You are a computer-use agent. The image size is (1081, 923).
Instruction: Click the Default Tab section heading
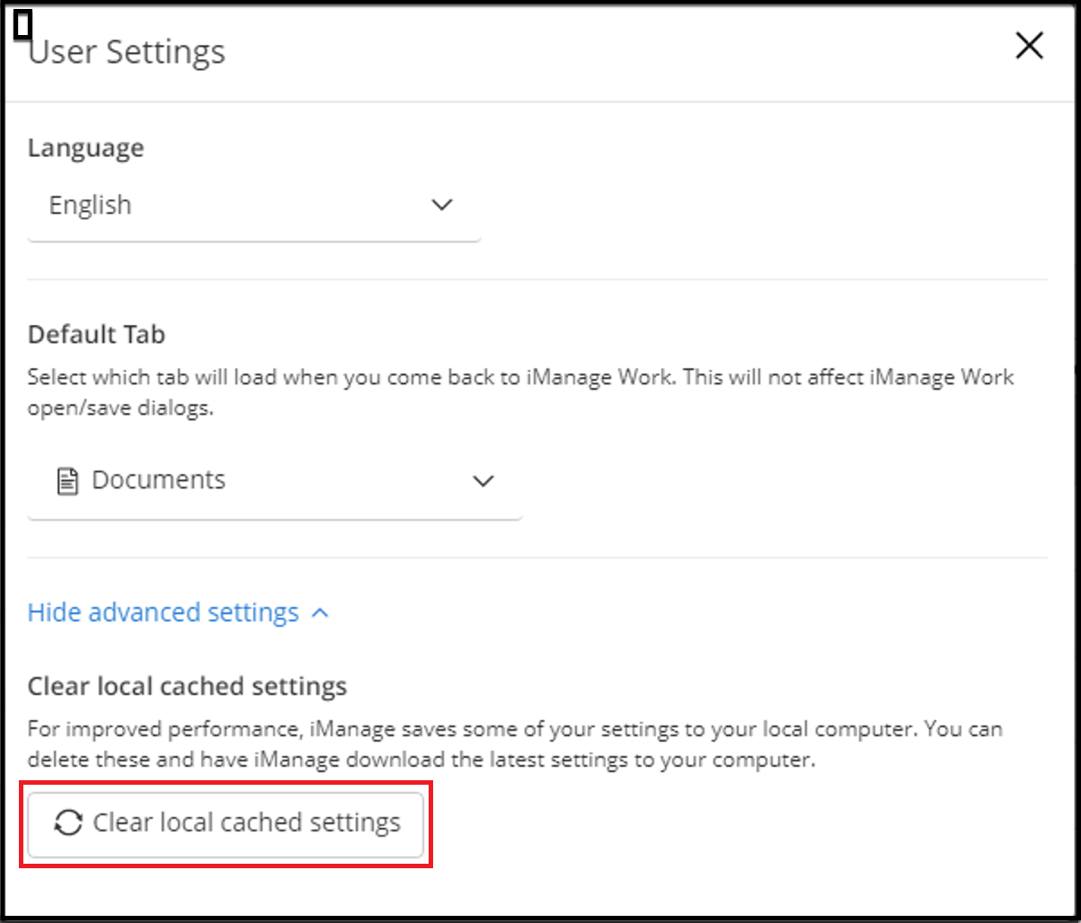click(96, 334)
